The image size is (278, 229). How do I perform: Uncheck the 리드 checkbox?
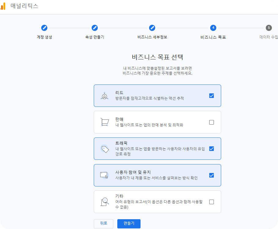(211, 96)
